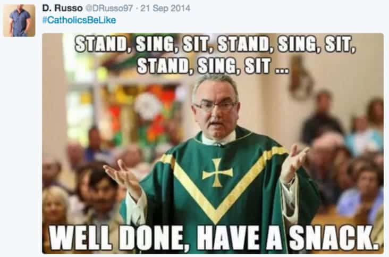
Task: Open D. Russo's profile avatar photo
Action: click(19, 21)
